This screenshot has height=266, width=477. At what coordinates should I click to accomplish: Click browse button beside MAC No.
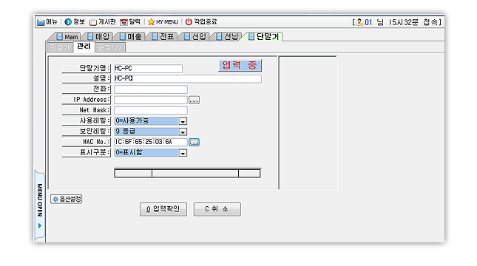click(x=194, y=143)
